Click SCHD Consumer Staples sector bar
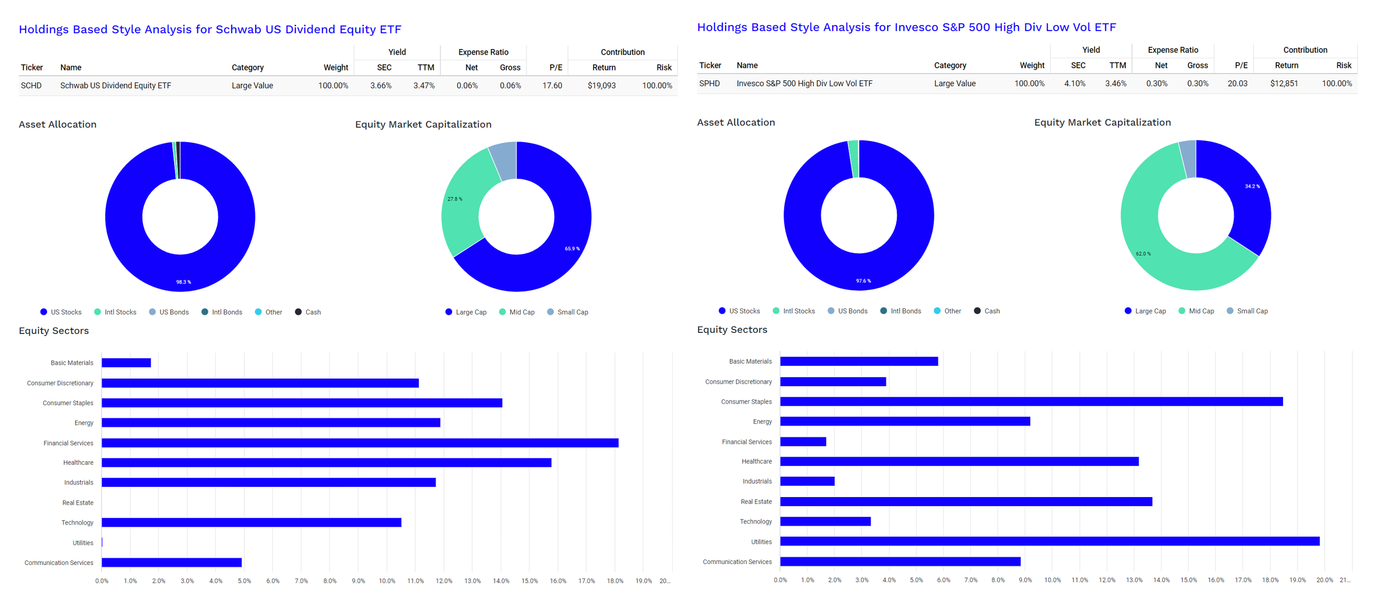 [302, 403]
